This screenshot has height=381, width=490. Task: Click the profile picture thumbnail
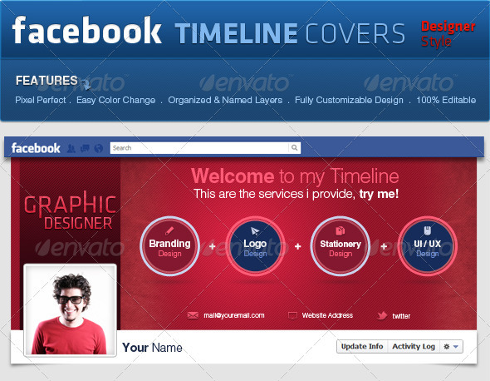click(70, 310)
